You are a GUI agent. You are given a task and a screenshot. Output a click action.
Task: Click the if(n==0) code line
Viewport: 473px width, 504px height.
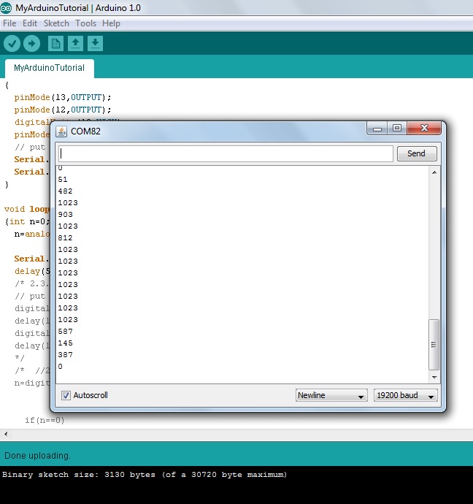click(x=45, y=420)
